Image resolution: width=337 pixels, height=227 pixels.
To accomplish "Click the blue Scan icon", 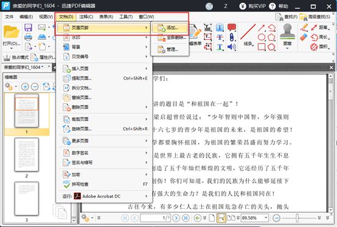I will pyautogui.click(x=42, y=37).
